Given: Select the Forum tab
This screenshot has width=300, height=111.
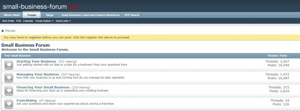Looking at the screenshot, I should [x=32, y=15].
